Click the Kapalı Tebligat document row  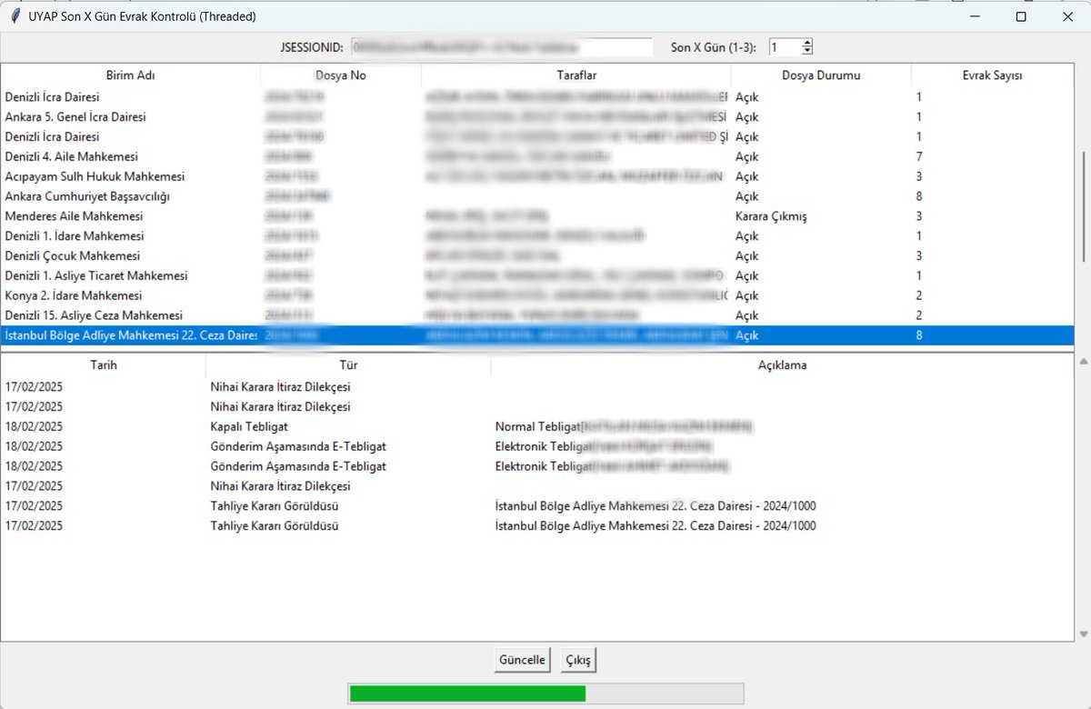(537, 426)
